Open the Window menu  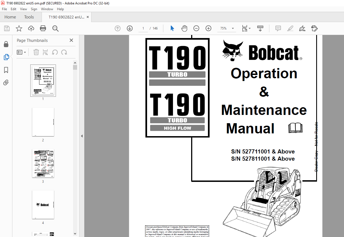pyautogui.click(x=47, y=9)
